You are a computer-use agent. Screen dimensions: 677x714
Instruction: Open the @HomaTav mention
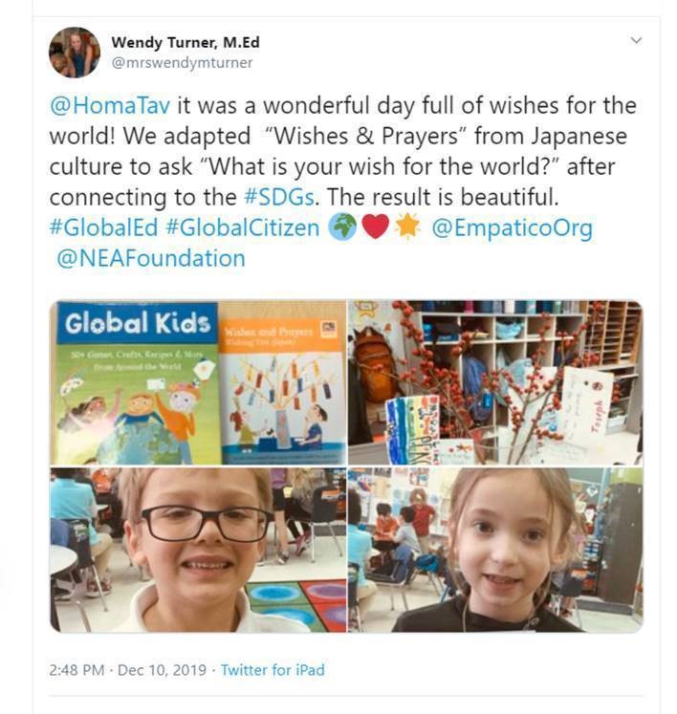point(110,105)
